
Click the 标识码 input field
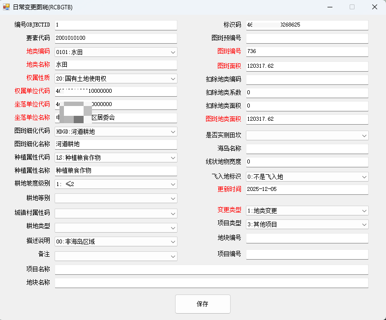pyautogui.click(x=307, y=25)
